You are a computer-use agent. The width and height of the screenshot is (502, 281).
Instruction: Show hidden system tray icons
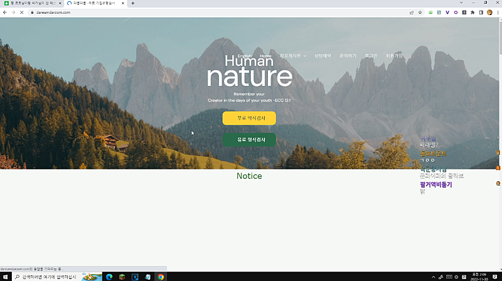pyautogui.click(x=433, y=277)
